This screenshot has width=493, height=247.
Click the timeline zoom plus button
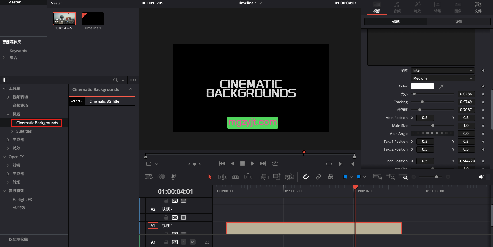pyautogui.click(x=448, y=177)
